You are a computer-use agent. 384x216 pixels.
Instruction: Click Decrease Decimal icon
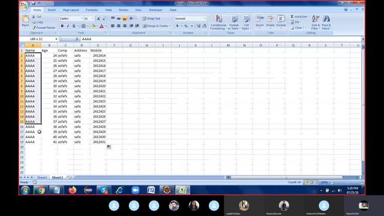coord(204,26)
